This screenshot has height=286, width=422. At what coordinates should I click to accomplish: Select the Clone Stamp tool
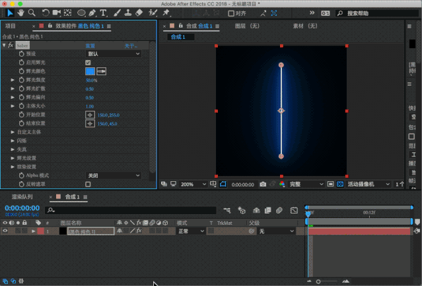[x=127, y=13]
